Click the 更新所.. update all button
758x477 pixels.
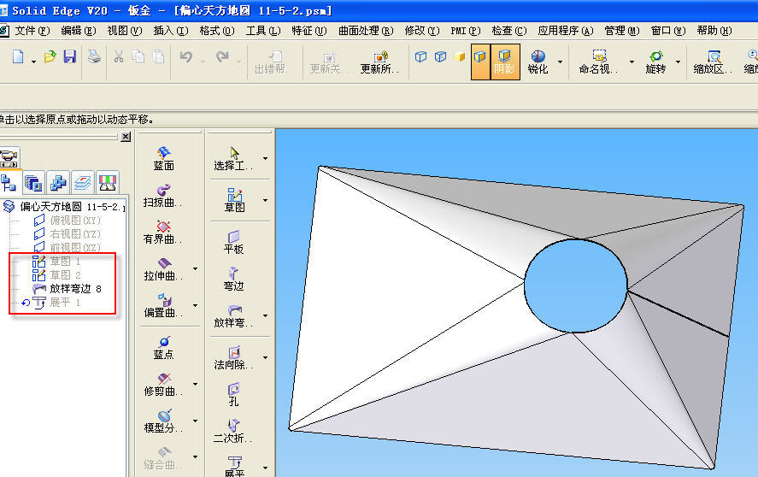(x=379, y=62)
